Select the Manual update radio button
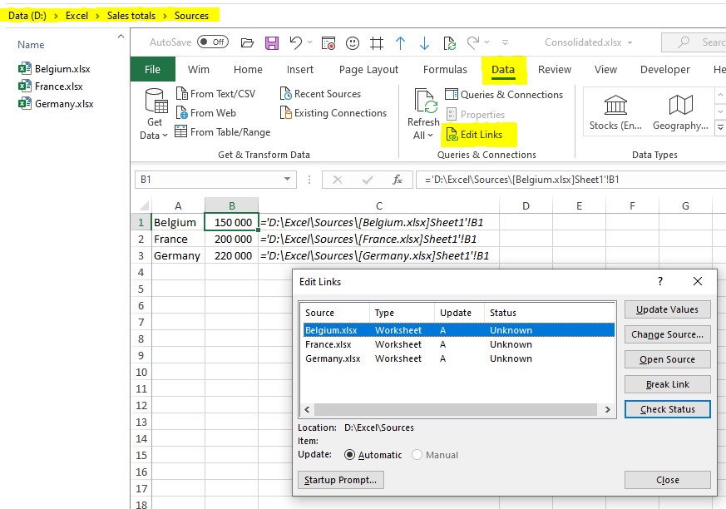Screen dimensions: 726x509 click(417, 455)
